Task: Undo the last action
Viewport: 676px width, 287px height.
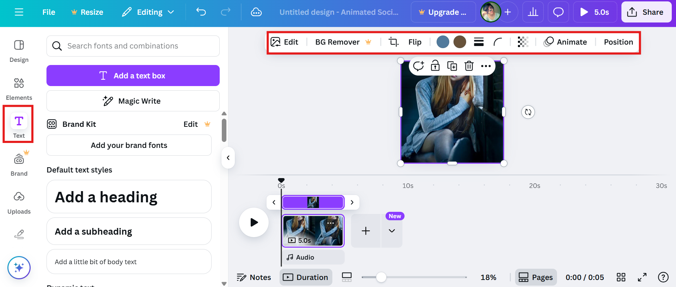Action: click(x=201, y=12)
